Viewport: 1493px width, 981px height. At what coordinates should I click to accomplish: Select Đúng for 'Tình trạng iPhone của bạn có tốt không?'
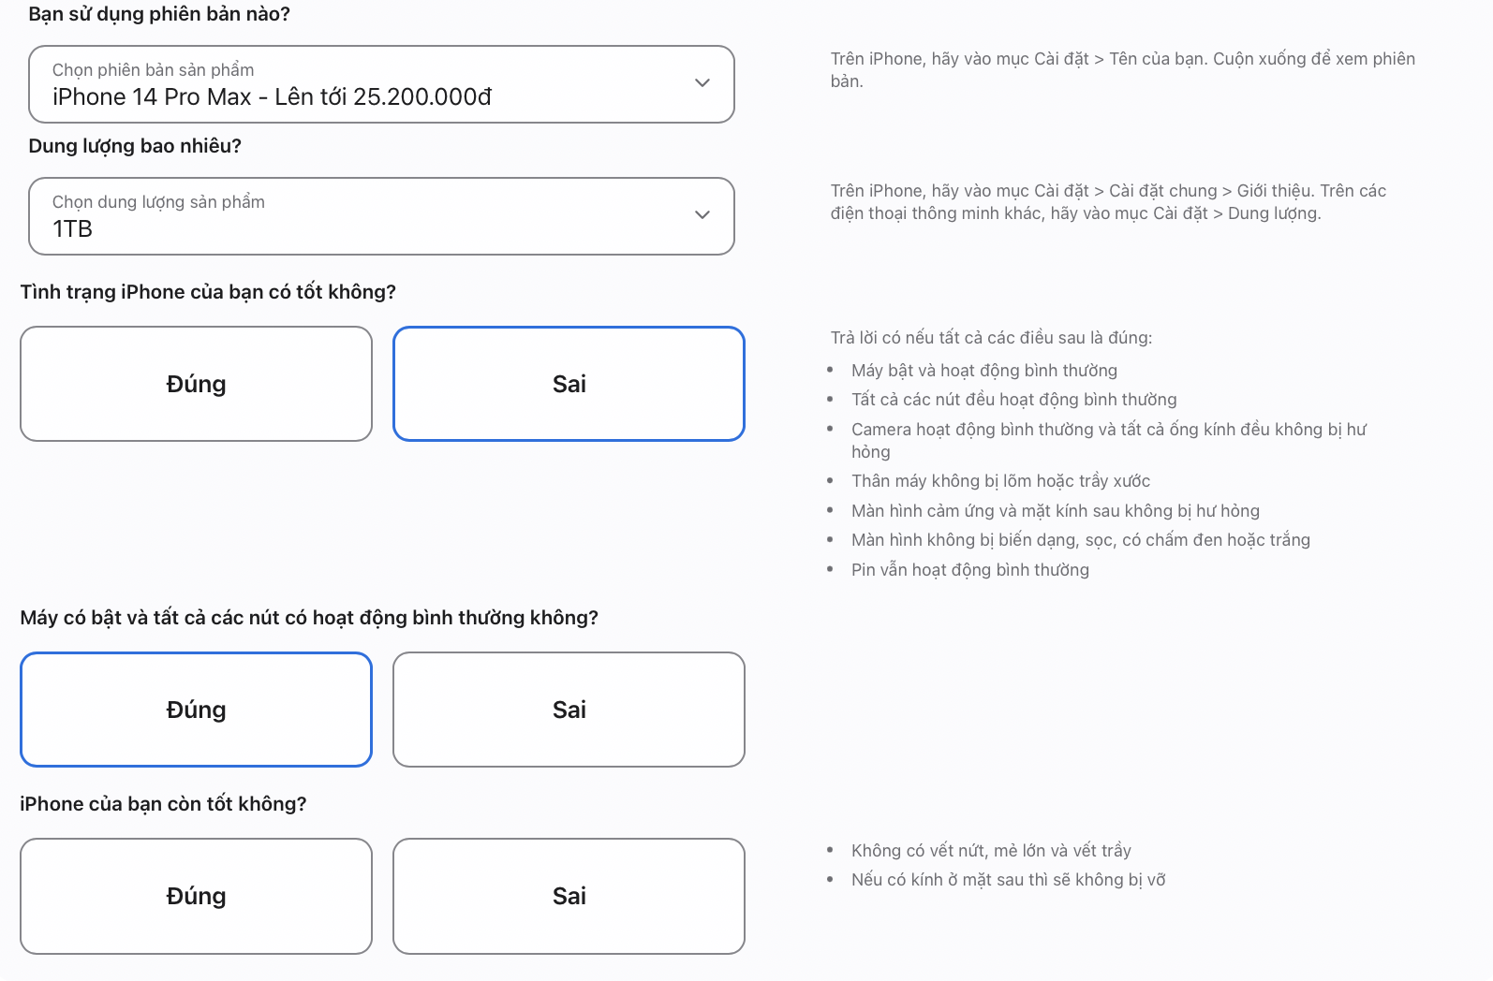196,384
